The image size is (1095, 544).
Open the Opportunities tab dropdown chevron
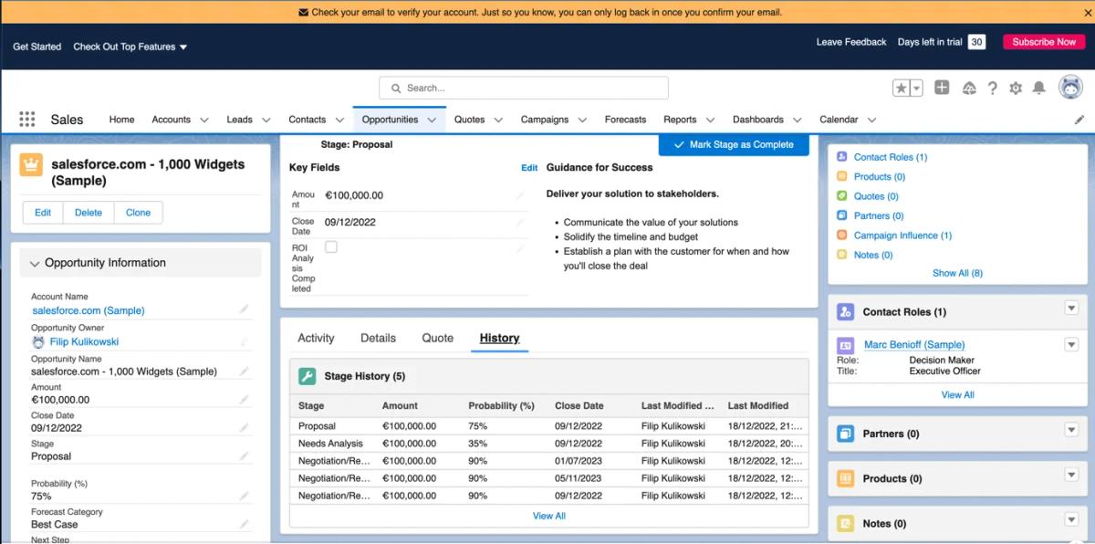coord(432,120)
